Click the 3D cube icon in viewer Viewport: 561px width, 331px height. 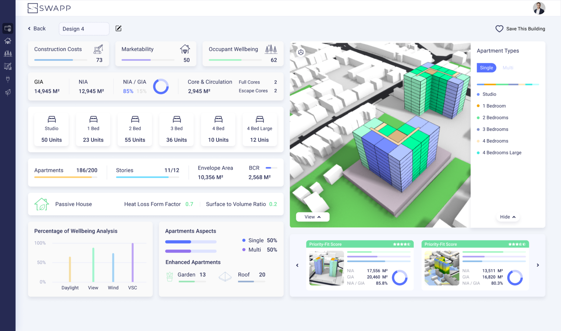[301, 52]
